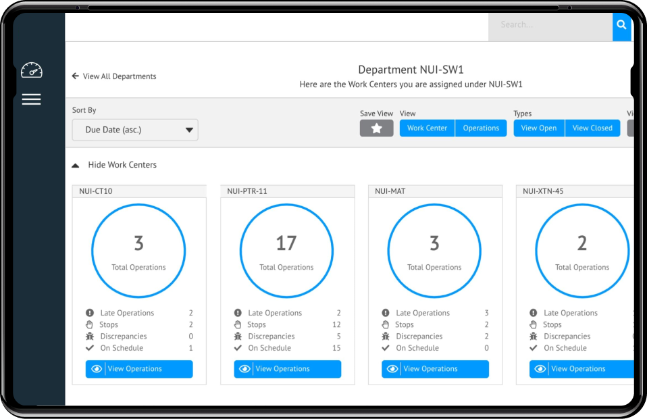Click the NUI-CT10 total operations circle
The height and width of the screenshot is (419, 647).
(x=138, y=251)
